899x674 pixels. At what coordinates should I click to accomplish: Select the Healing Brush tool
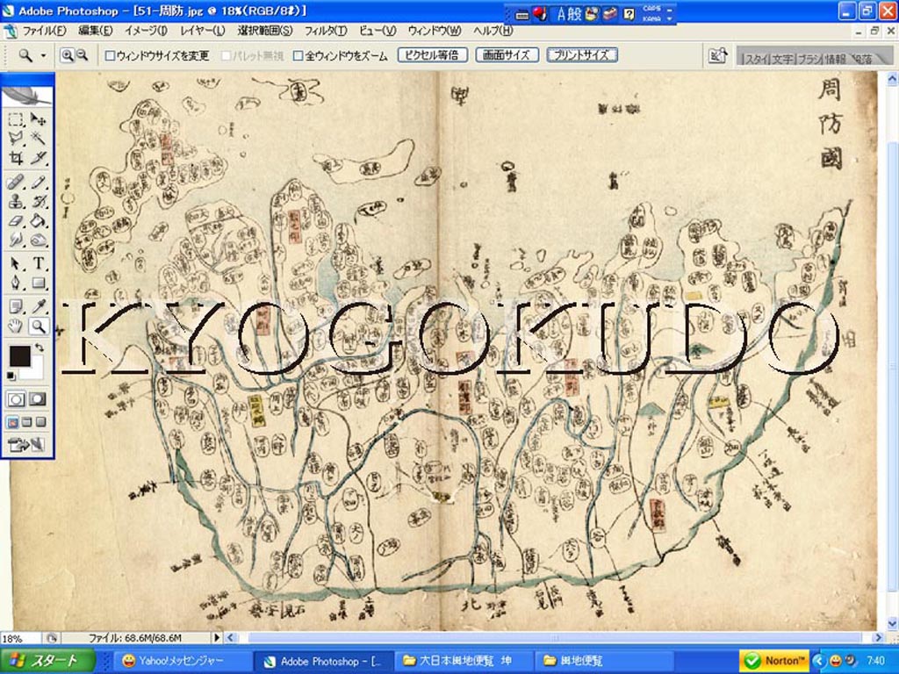tap(16, 183)
